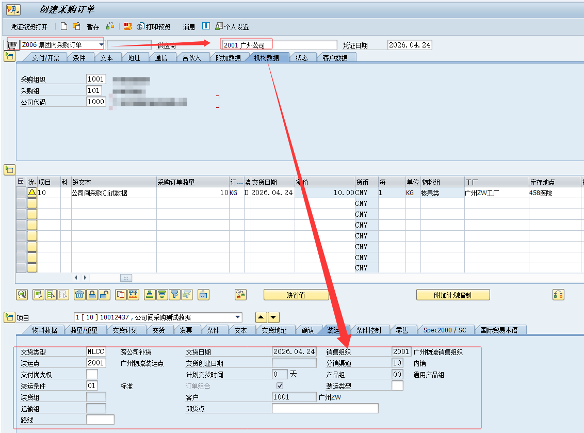584x433 pixels.
Task: Collapse the header section expander
Action: click(9, 57)
